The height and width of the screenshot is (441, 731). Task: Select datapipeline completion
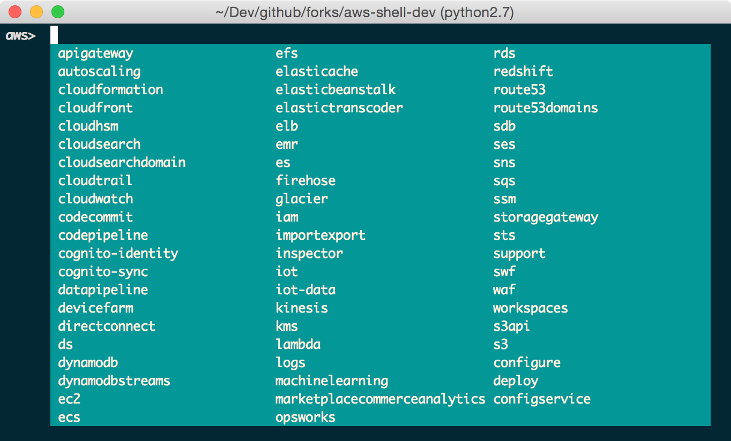(x=103, y=290)
